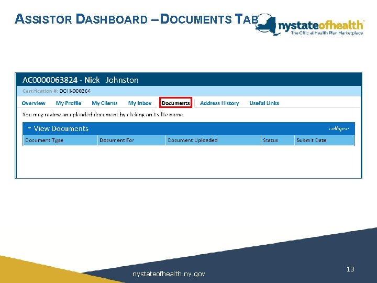Click the Document Uploaded column header
The height and width of the screenshot is (283, 377).
pos(213,140)
